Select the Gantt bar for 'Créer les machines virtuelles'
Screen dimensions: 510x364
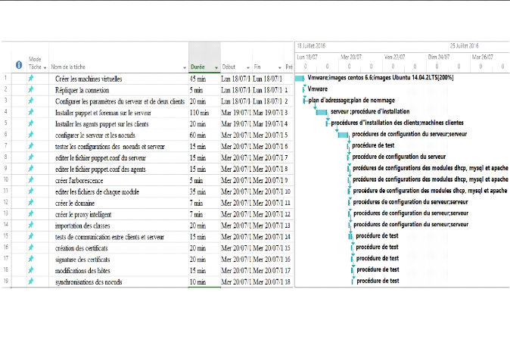(300, 79)
